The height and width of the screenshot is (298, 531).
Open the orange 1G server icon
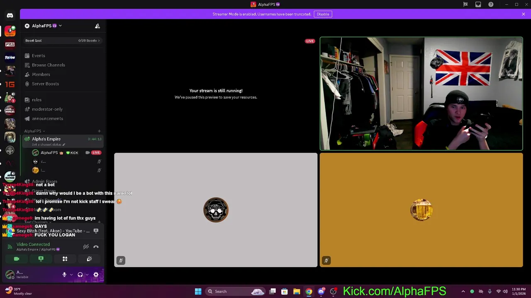pos(10,84)
